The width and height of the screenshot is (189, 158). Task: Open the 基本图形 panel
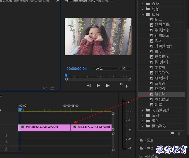[x=146, y=140]
